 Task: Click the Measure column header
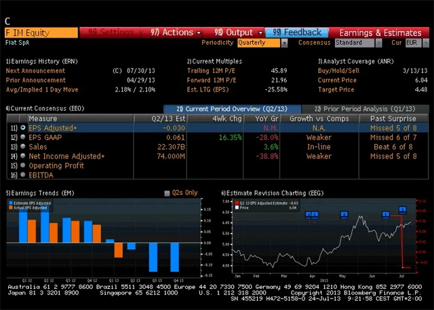(81, 118)
